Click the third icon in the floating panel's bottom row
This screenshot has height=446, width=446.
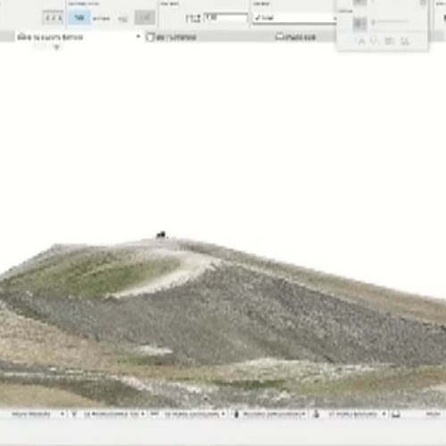tap(390, 41)
